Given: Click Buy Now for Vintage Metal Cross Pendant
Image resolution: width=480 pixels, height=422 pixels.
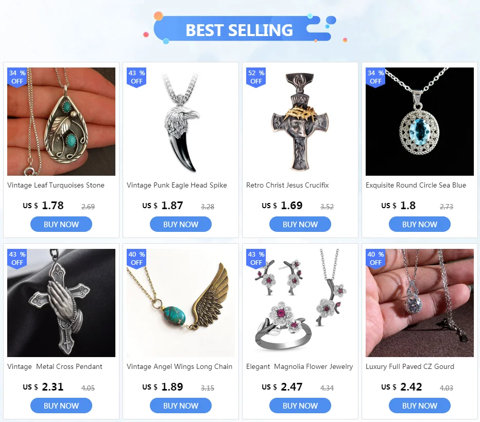Looking at the screenshot, I should point(61,406).
